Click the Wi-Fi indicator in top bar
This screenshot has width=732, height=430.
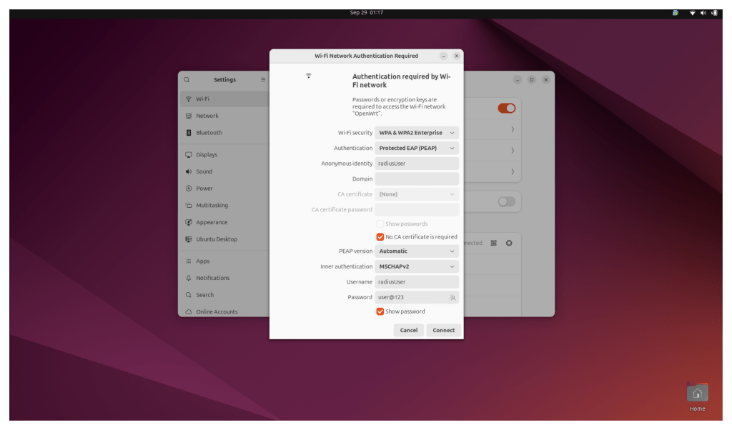(x=692, y=12)
